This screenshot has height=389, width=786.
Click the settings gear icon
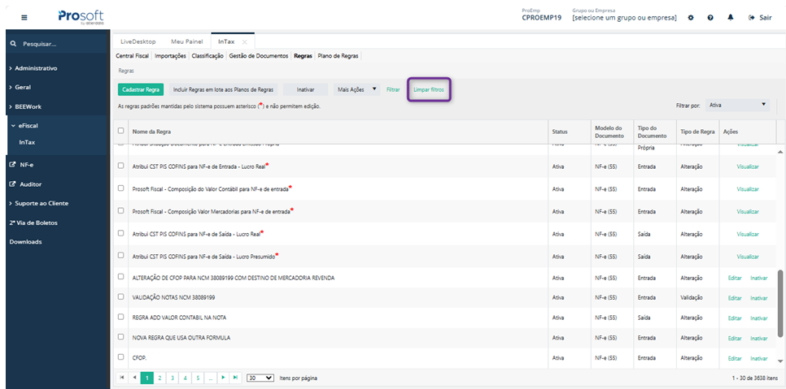pyautogui.click(x=691, y=17)
